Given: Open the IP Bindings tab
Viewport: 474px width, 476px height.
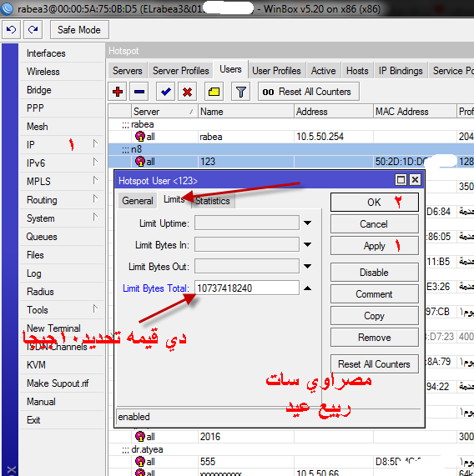Looking at the screenshot, I should point(401,71).
